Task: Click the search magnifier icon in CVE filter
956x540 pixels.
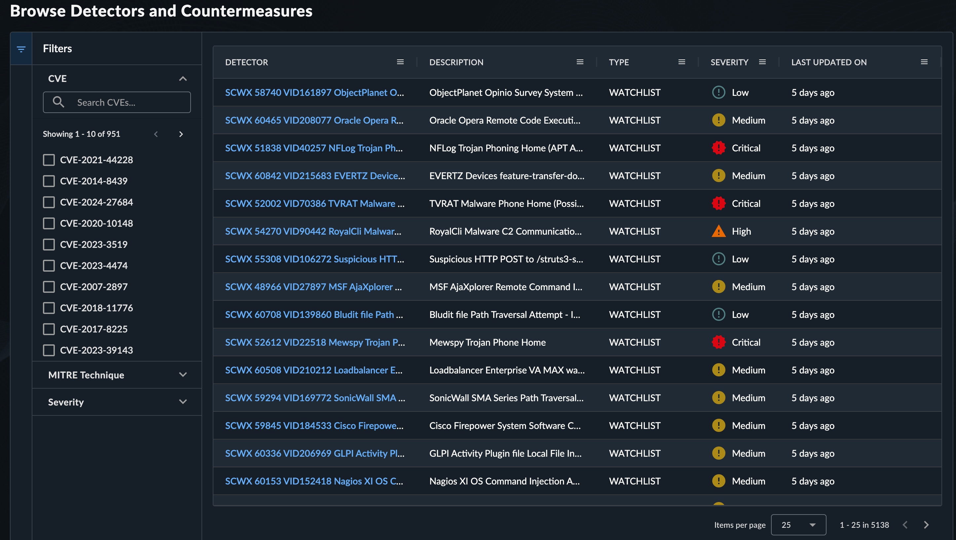Action: (58, 102)
